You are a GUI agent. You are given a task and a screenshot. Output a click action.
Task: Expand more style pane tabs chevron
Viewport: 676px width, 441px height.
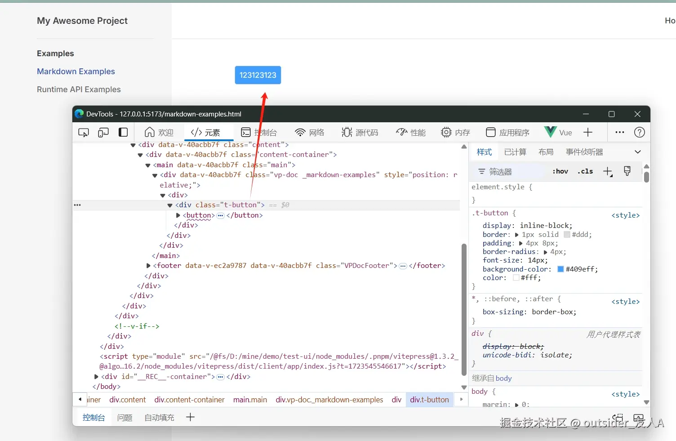pyautogui.click(x=638, y=152)
